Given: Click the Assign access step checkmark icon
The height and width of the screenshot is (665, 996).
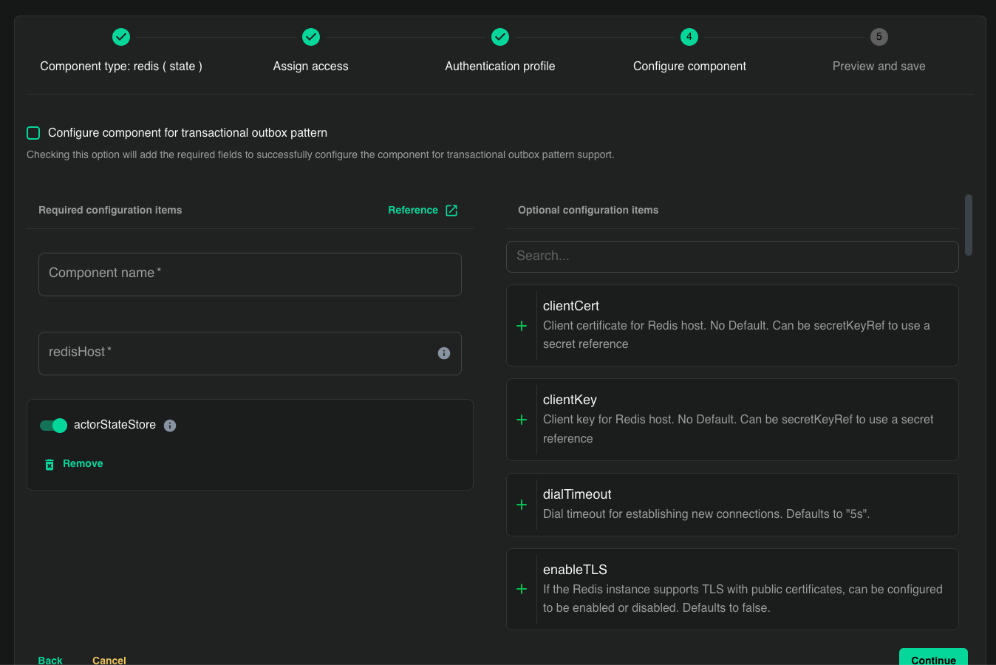Looking at the screenshot, I should tap(311, 36).
